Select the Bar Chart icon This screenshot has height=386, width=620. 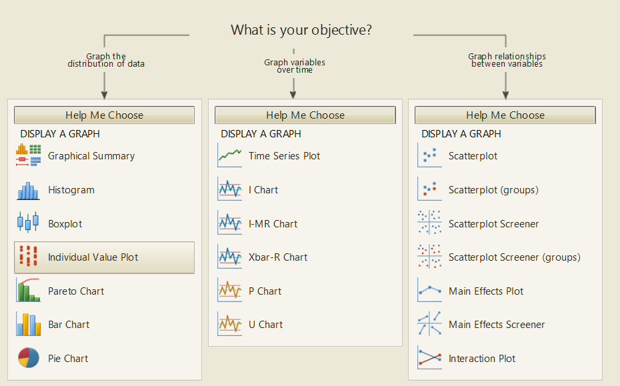(x=28, y=325)
